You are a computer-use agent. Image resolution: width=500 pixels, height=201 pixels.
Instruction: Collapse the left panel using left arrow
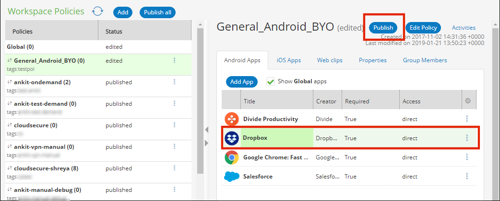click(207, 129)
